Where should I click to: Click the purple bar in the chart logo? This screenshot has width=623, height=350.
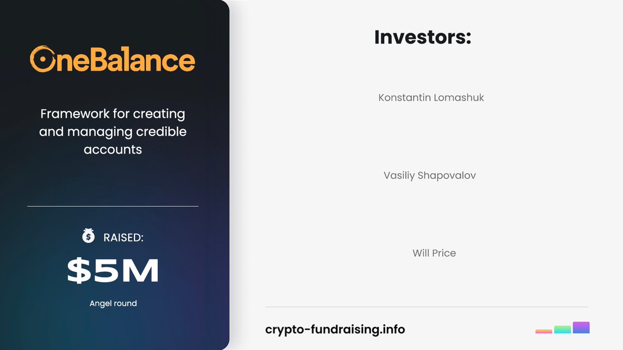coord(581,328)
